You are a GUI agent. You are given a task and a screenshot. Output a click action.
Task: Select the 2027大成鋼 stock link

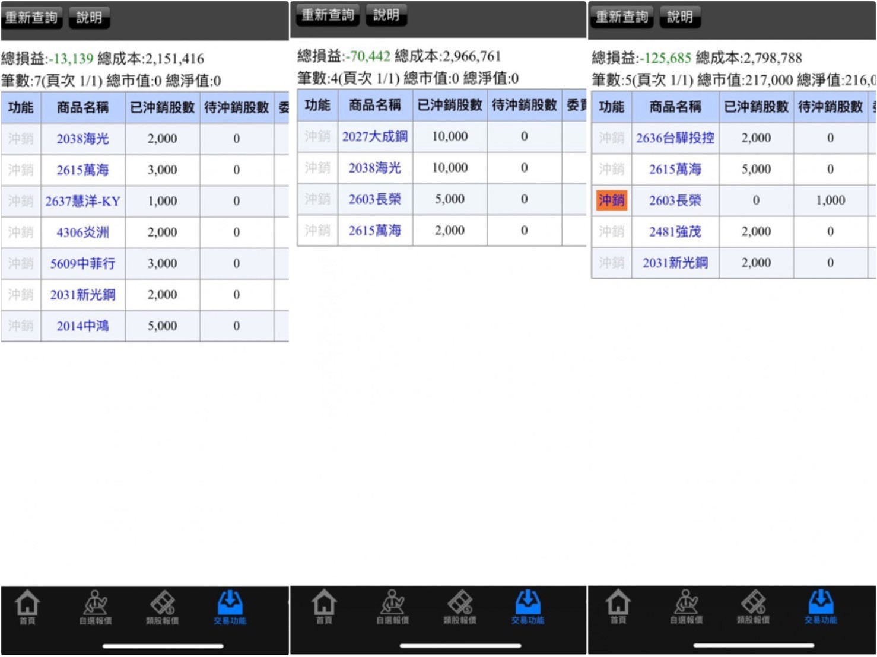(x=375, y=136)
